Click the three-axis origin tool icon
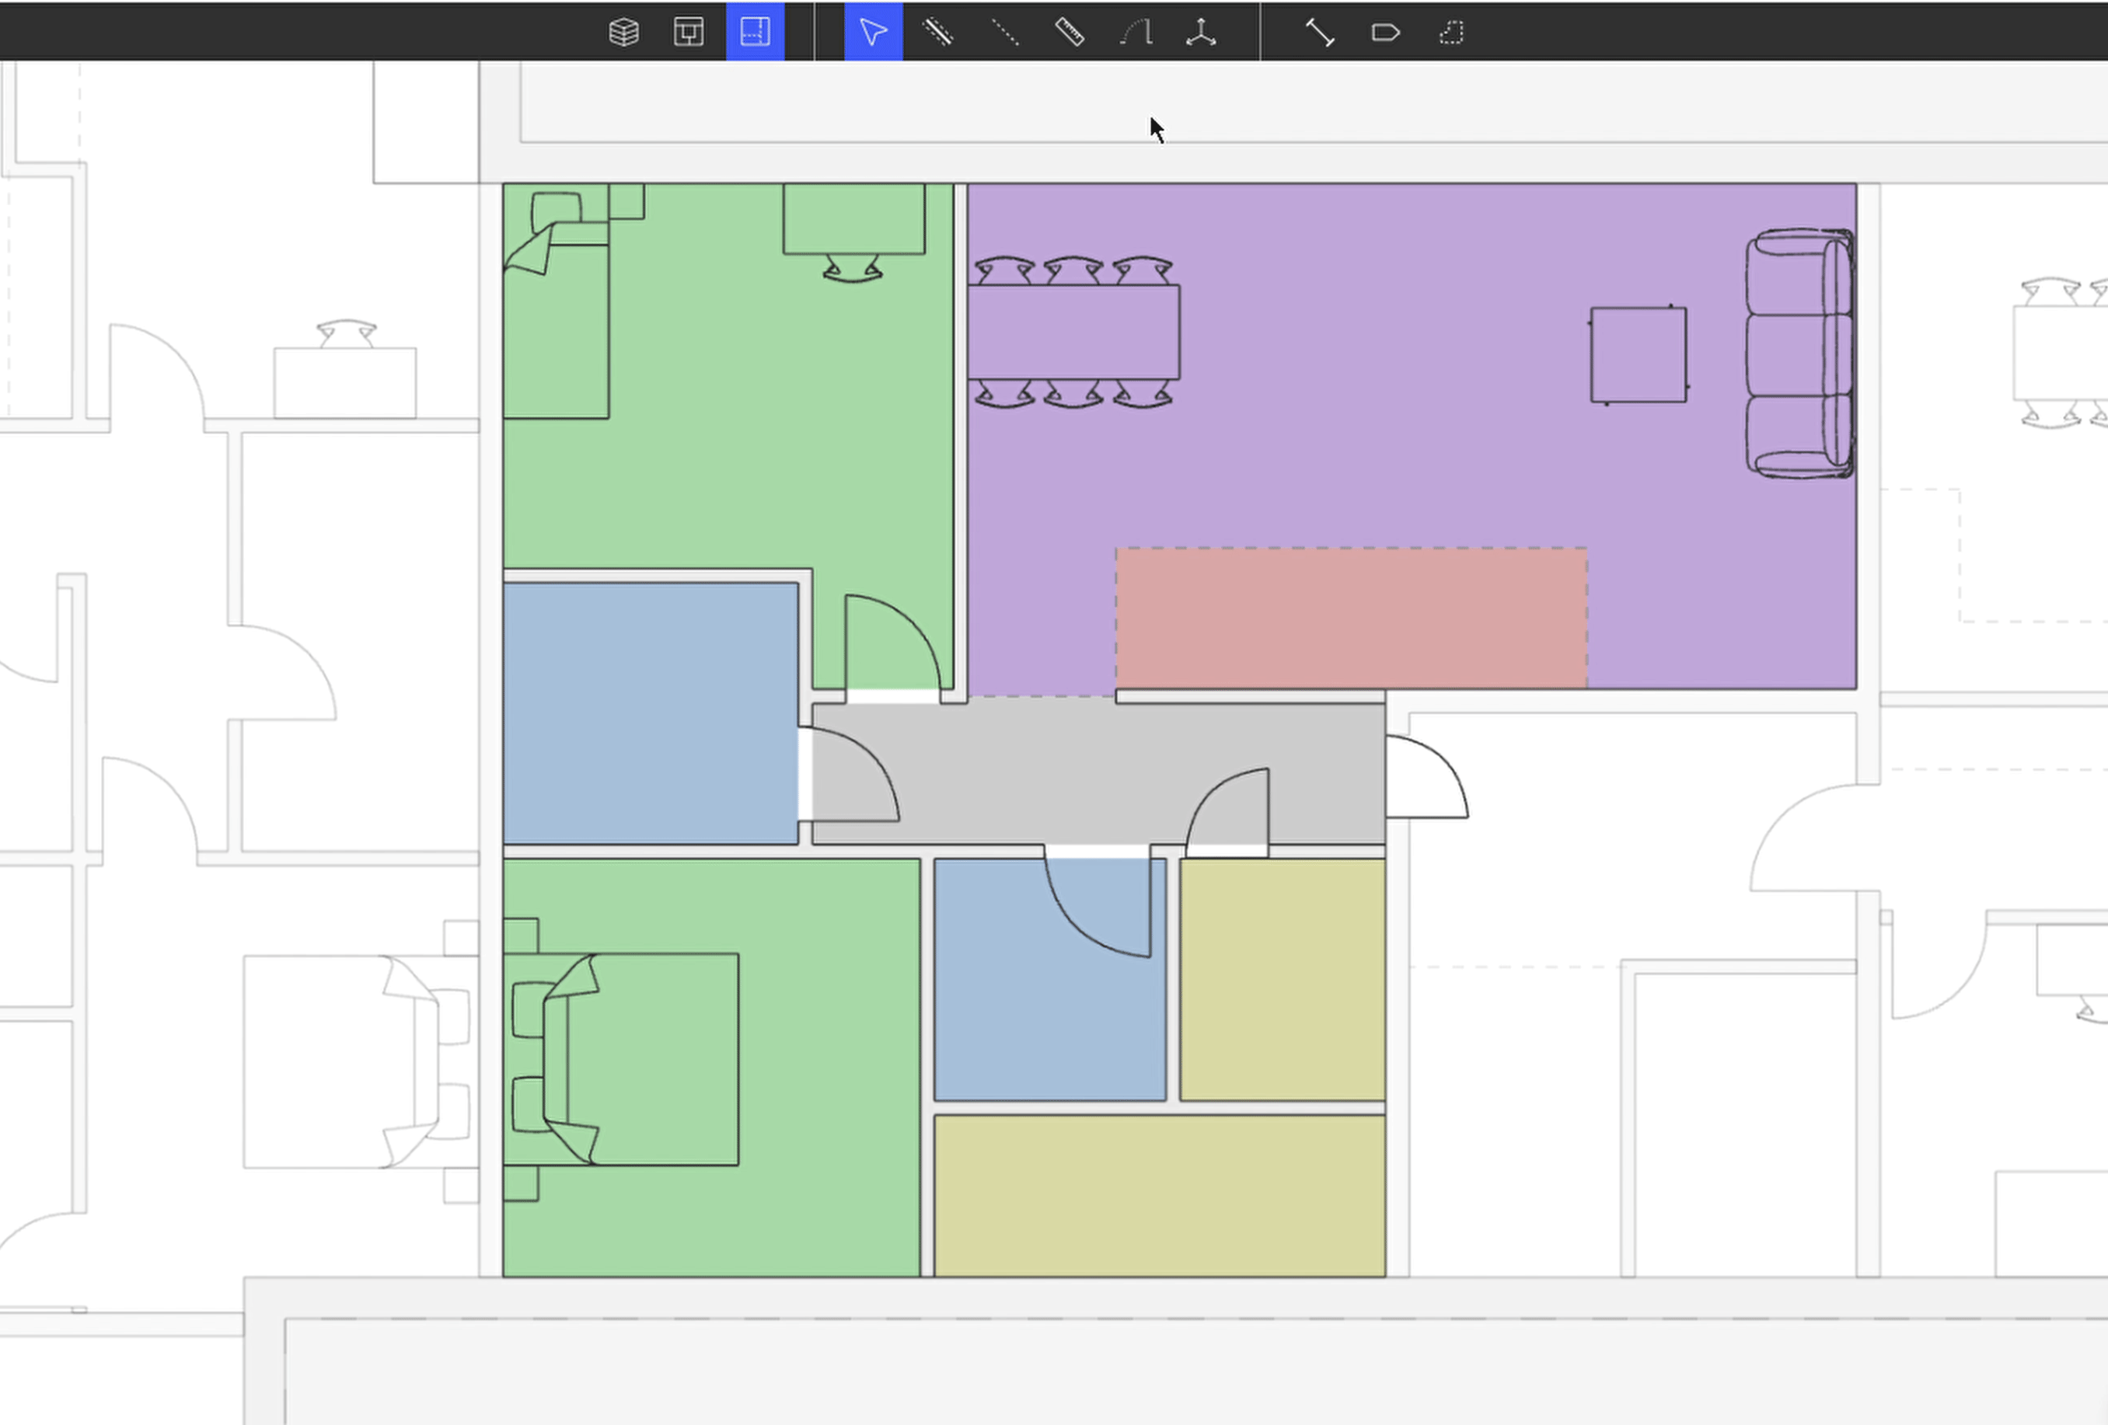The width and height of the screenshot is (2108, 1425). pos(1201,32)
